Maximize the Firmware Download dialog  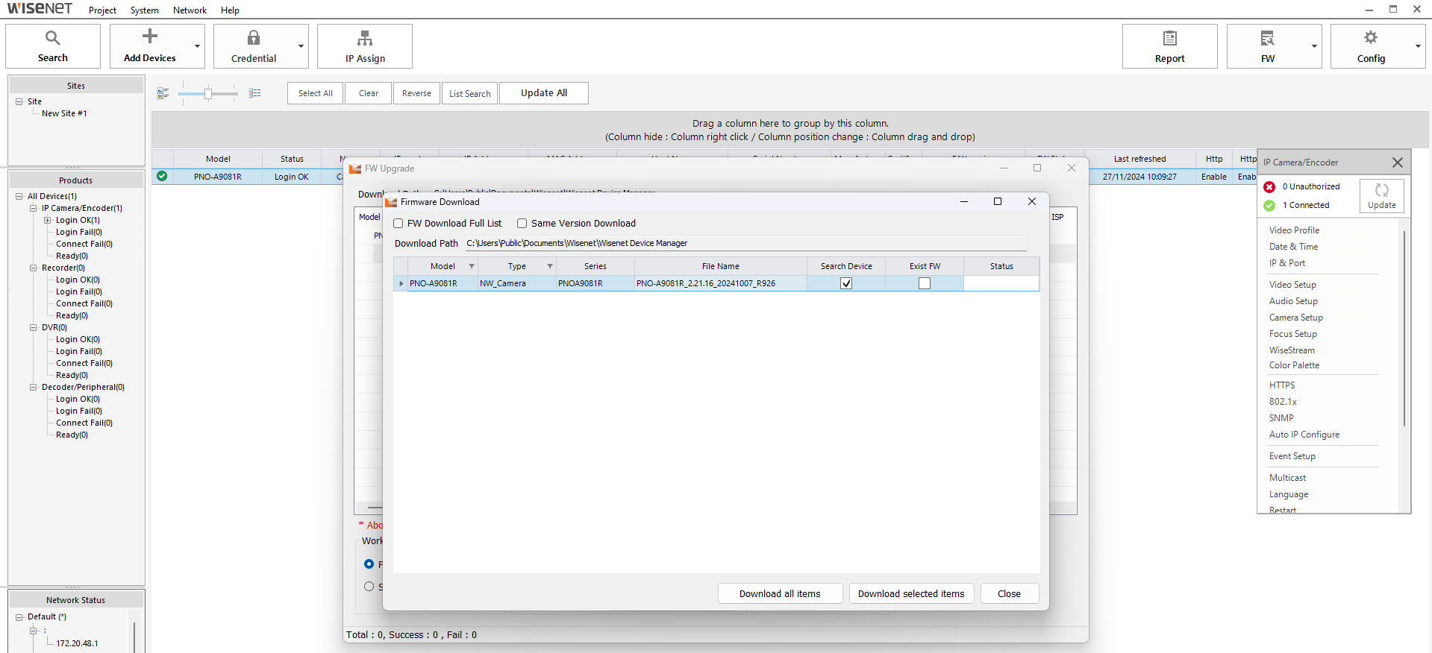coord(998,201)
